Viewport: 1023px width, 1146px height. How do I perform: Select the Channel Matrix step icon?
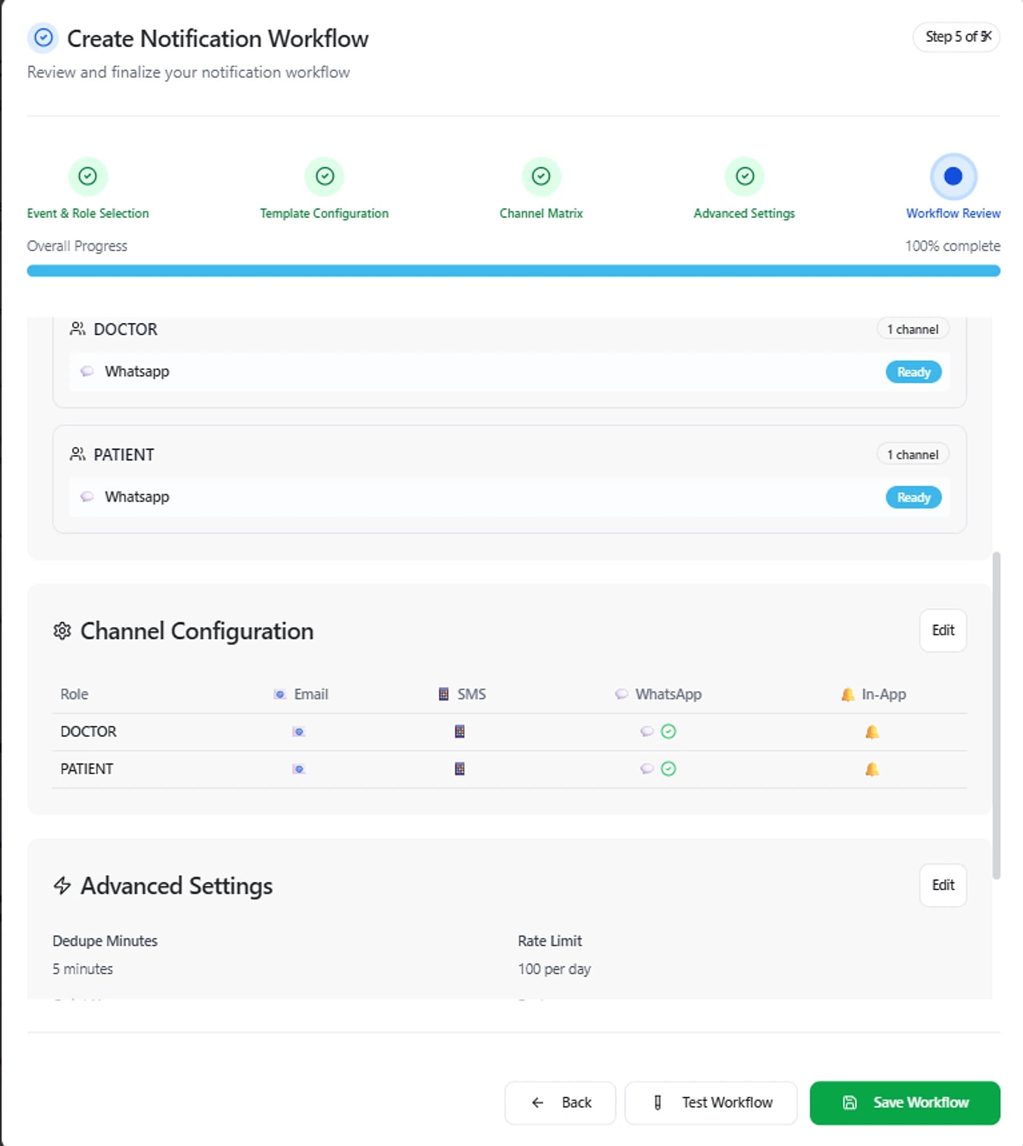pyautogui.click(x=541, y=176)
